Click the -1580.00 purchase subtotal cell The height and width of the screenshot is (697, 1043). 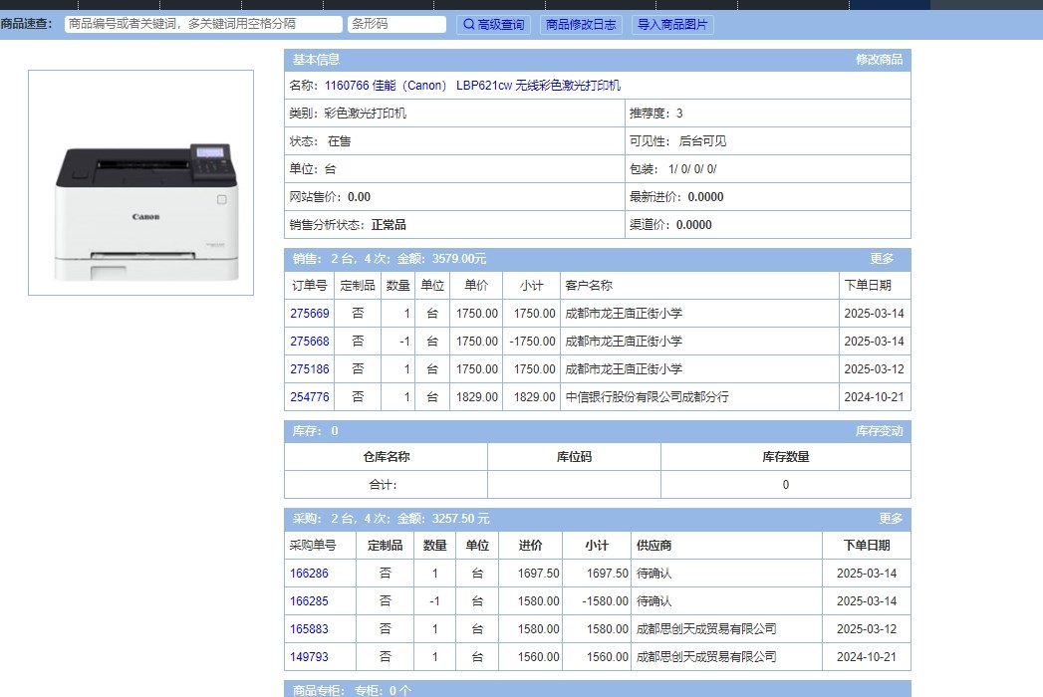(597, 601)
